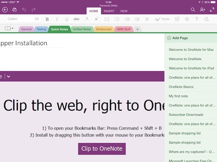The image size is (217, 162).
Task: Open the sync notebook icon
Action: click(x=14, y=10)
